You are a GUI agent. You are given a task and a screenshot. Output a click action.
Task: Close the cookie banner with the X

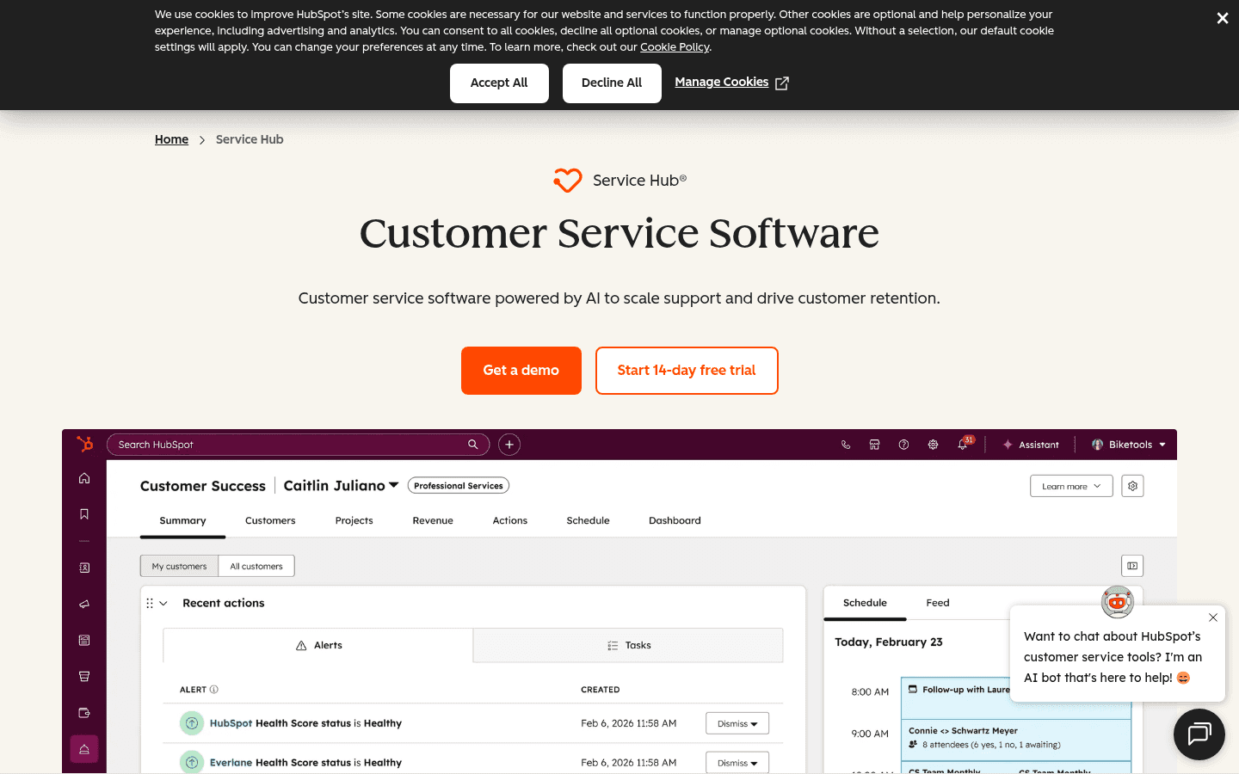(x=1222, y=18)
